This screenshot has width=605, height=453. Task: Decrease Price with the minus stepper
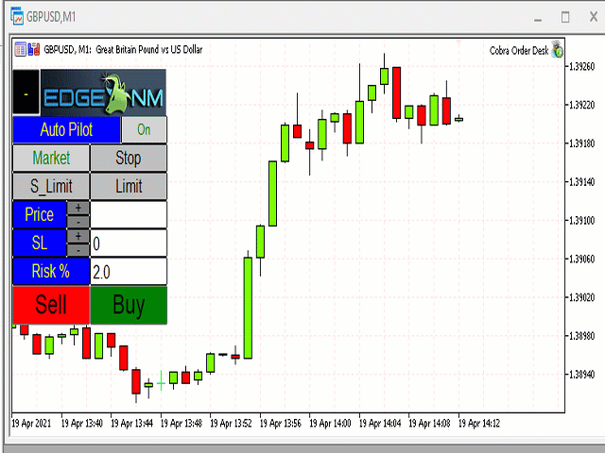pyautogui.click(x=78, y=222)
